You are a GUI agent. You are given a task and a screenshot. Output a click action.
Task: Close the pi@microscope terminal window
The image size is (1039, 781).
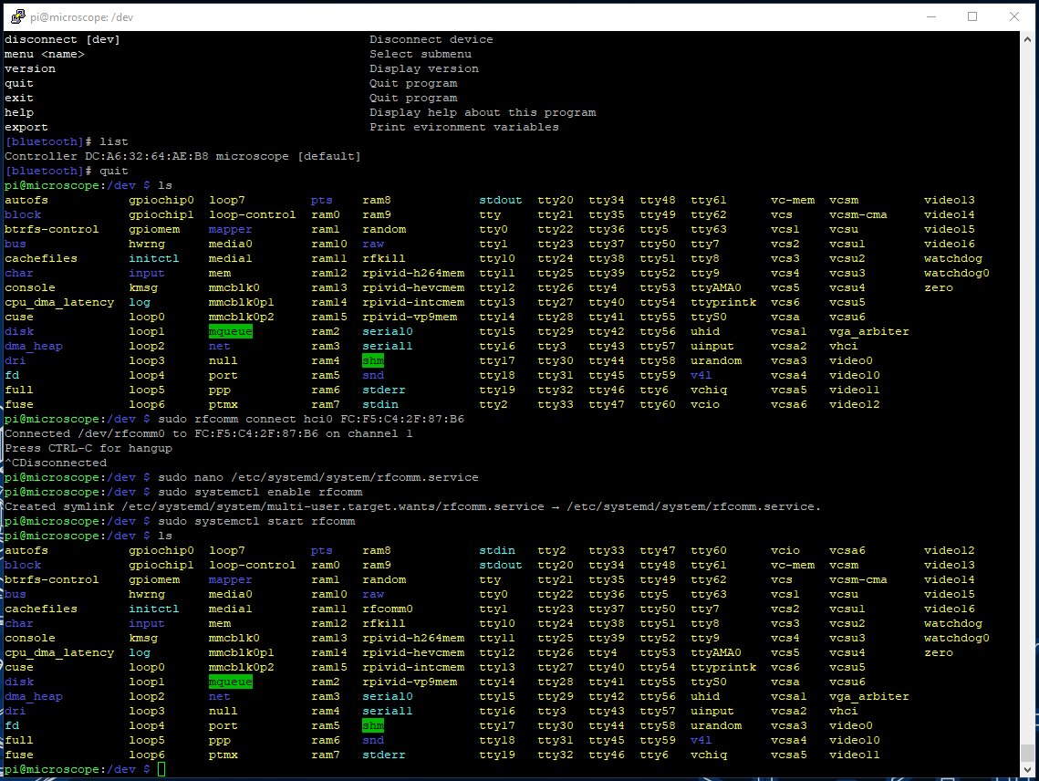tap(1013, 16)
